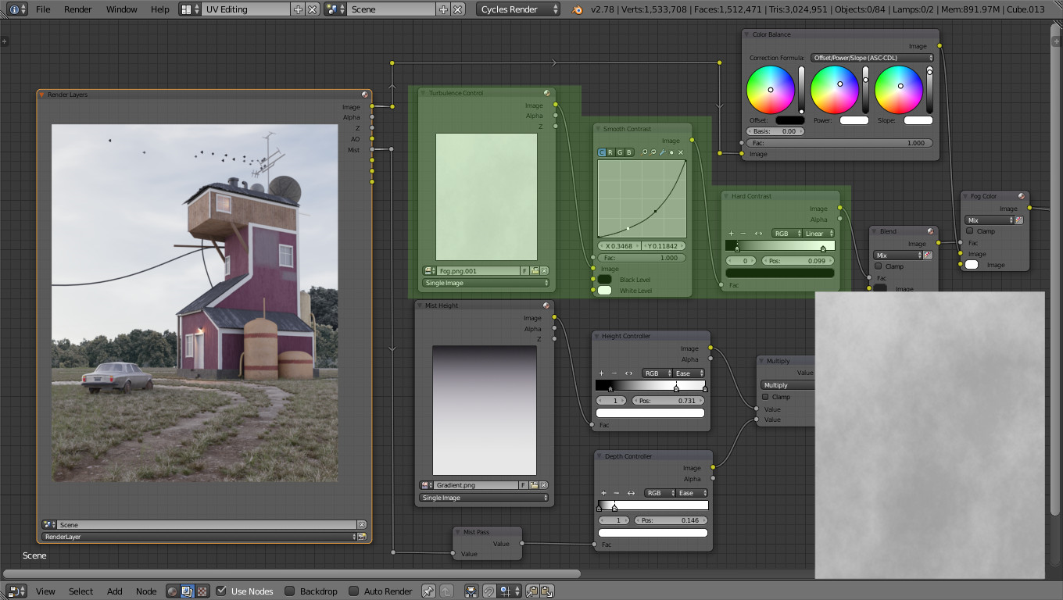Select the R channel curve button
The height and width of the screenshot is (600, 1063).
click(x=610, y=152)
